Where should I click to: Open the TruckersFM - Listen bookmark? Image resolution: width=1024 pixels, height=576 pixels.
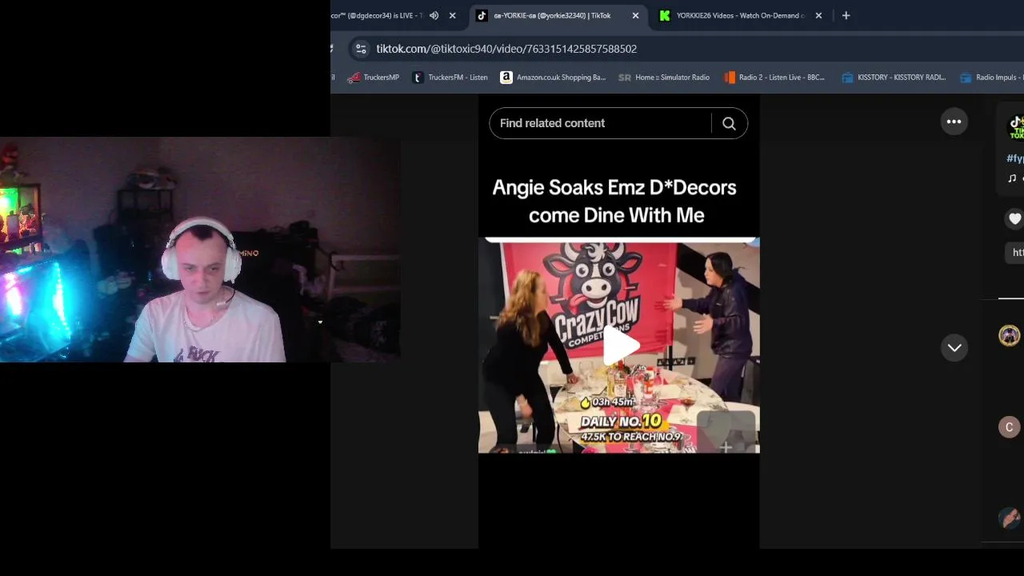coord(450,78)
